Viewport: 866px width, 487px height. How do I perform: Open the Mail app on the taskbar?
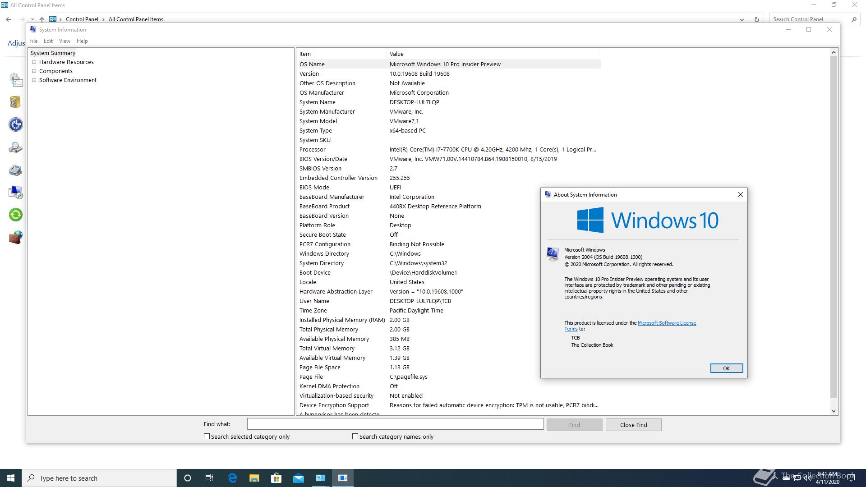pos(298,478)
